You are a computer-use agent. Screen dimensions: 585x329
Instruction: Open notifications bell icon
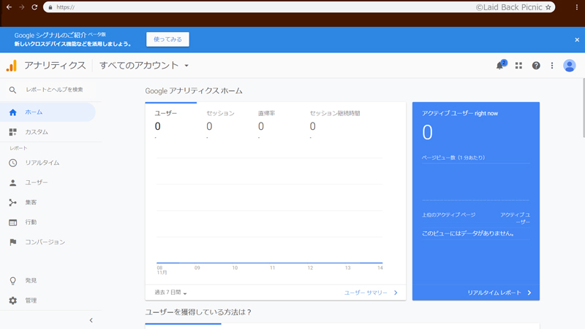click(500, 66)
